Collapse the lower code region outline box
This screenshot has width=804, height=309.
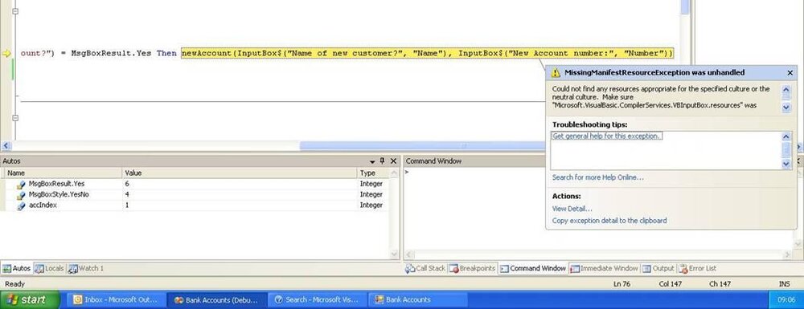14,118
